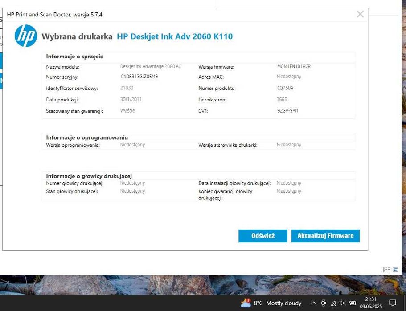Click the Aktualizuj Firmware button
The height and width of the screenshot is (311, 406).
[325, 236]
